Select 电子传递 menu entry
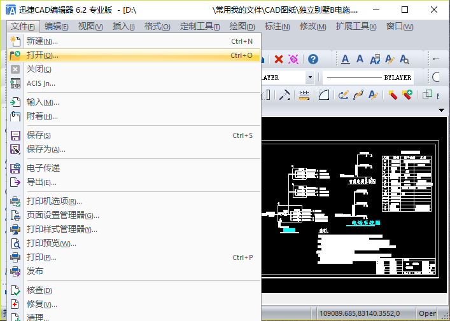 pyautogui.click(x=134, y=168)
